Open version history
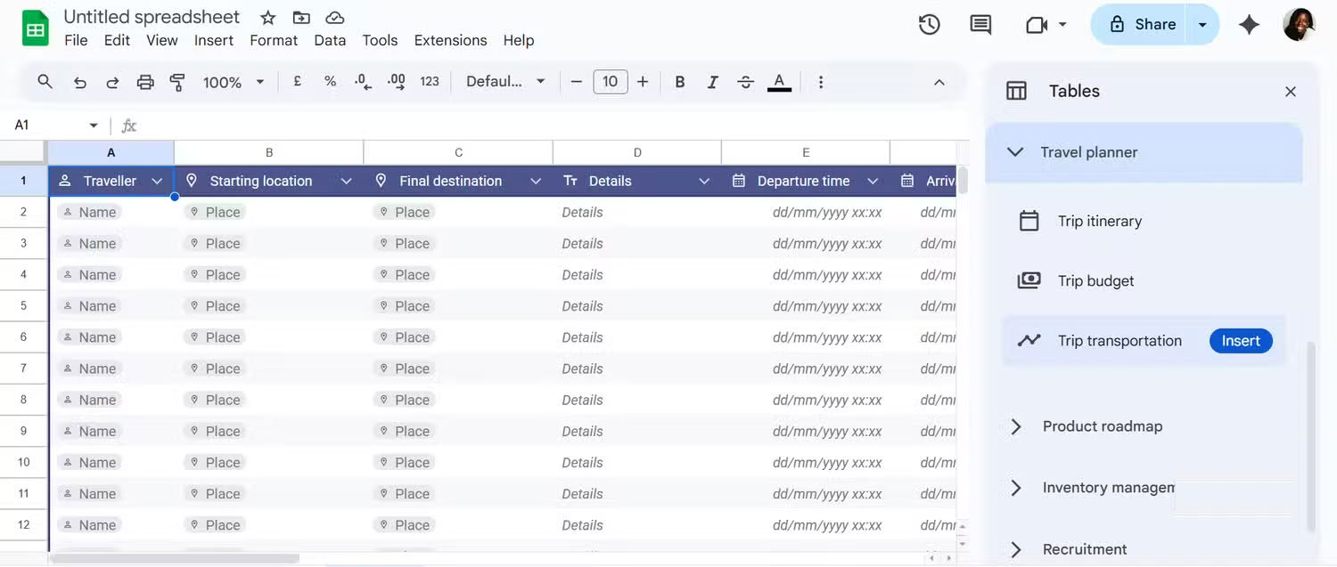The image size is (1337, 567). pyautogui.click(x=929, y=24)
